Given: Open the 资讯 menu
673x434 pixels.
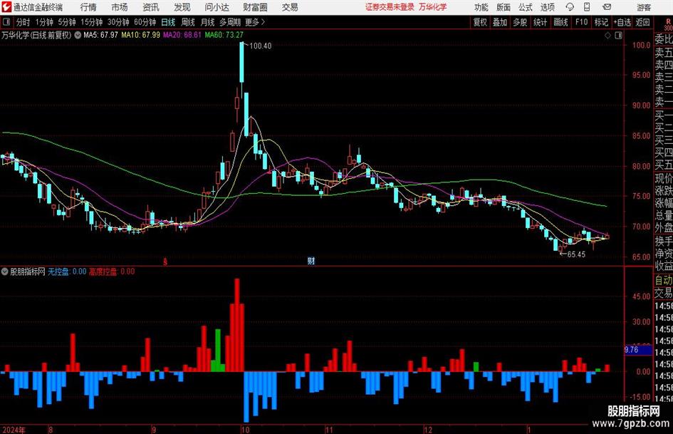Looking at the screenshot, I should (151, 7).
